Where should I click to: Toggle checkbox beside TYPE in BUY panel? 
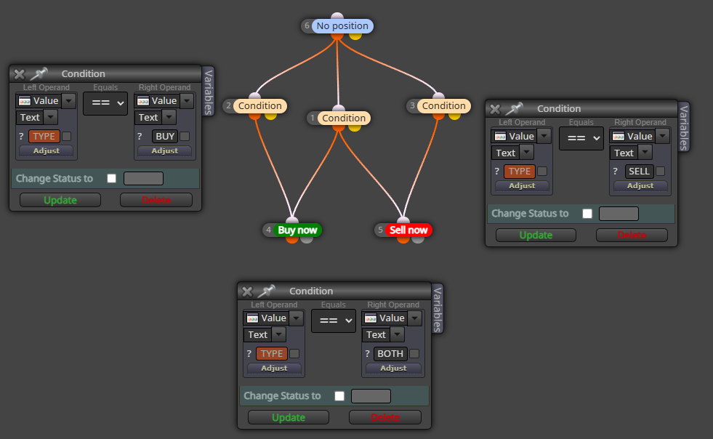67,136
